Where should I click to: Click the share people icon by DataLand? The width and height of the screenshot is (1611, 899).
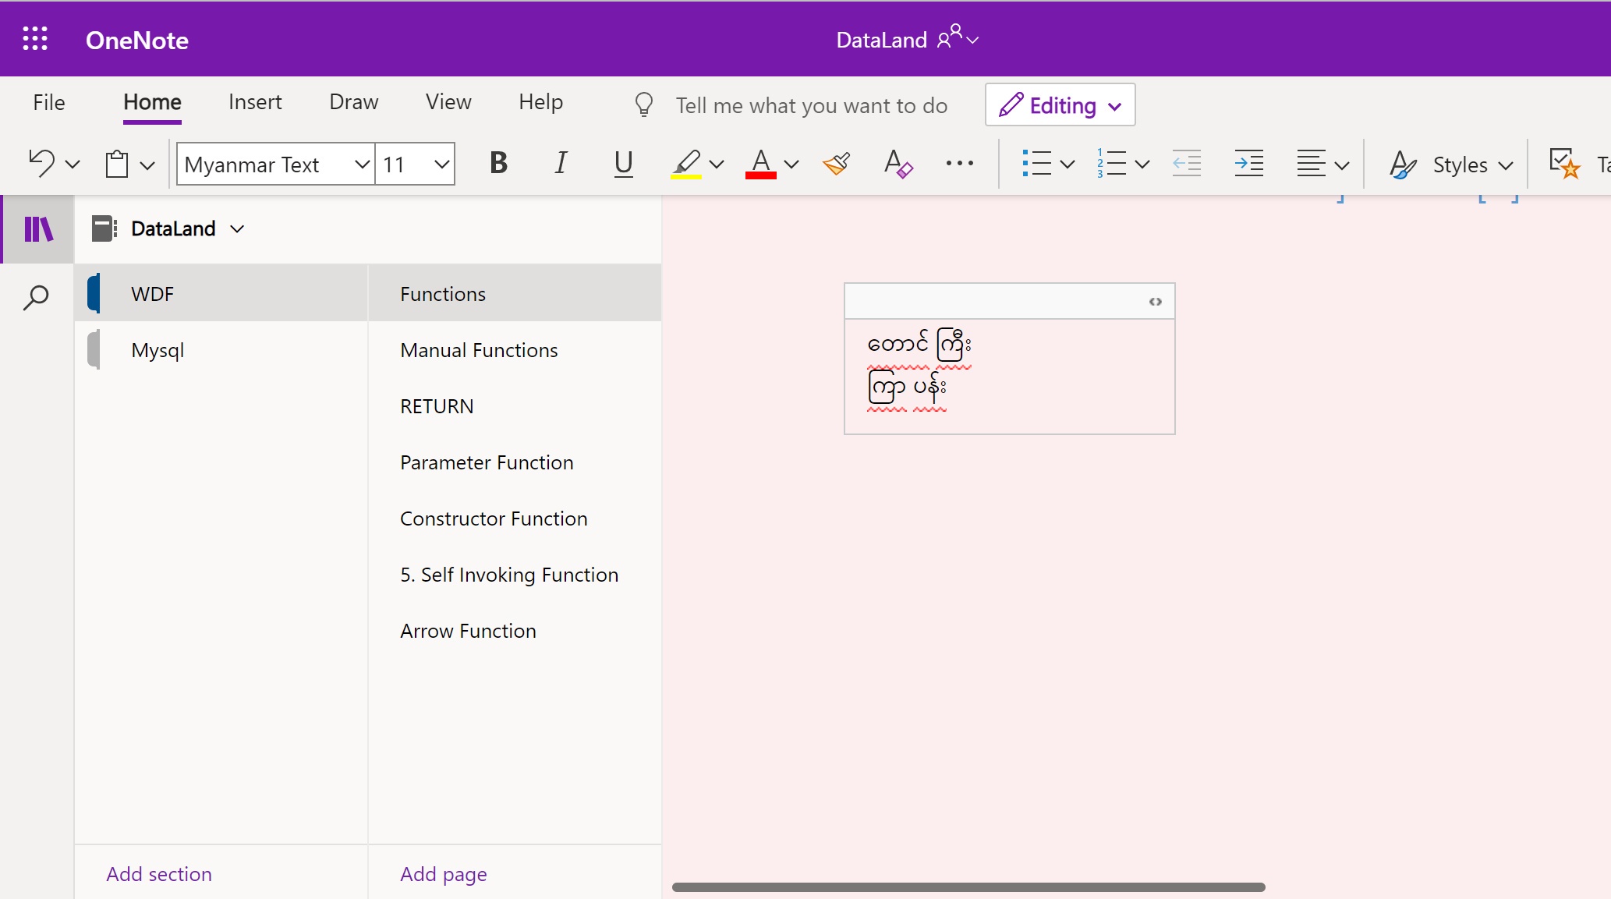(950, 37)
